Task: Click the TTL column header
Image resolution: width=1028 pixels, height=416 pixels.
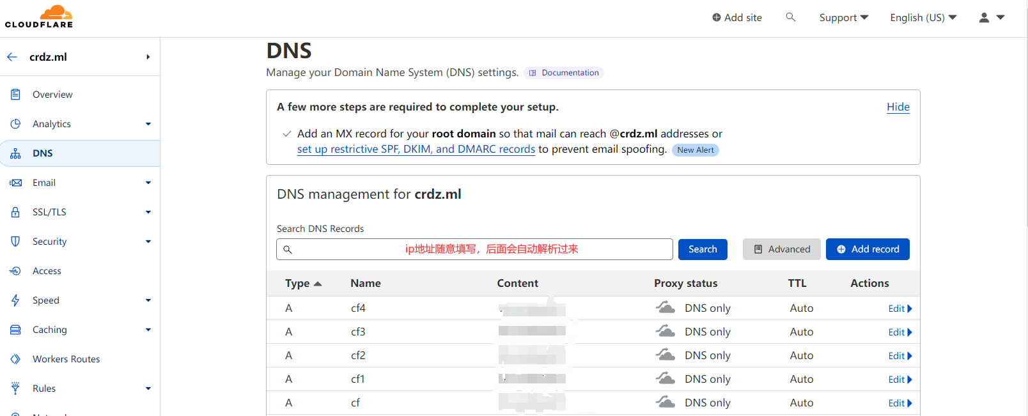Action: [797, 283]
